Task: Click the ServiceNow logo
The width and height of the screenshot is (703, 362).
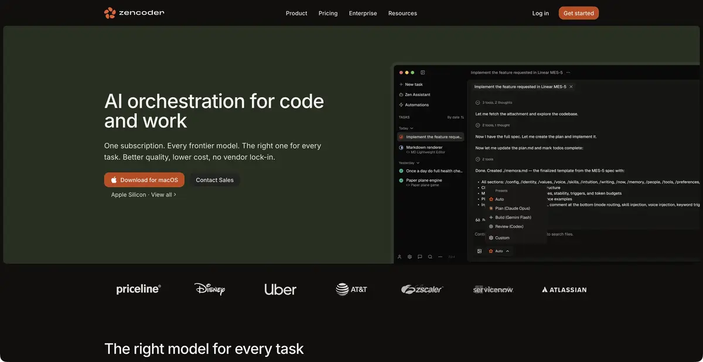Action: tap(493, 289)
